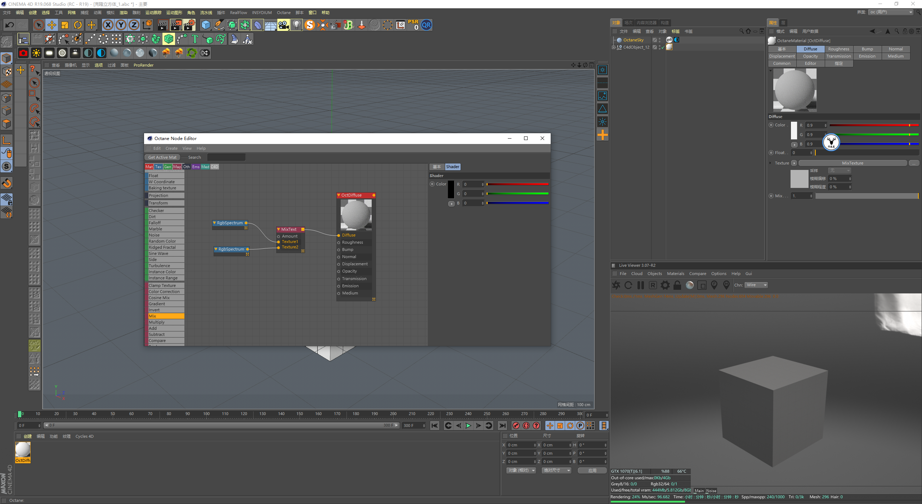Open the interface layout dropdown at top right
The height and width of the screenshot is (504, 922).
tap(891, 12)
